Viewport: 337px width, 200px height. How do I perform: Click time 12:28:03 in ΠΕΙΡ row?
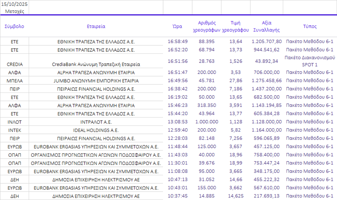coord(177,138)
